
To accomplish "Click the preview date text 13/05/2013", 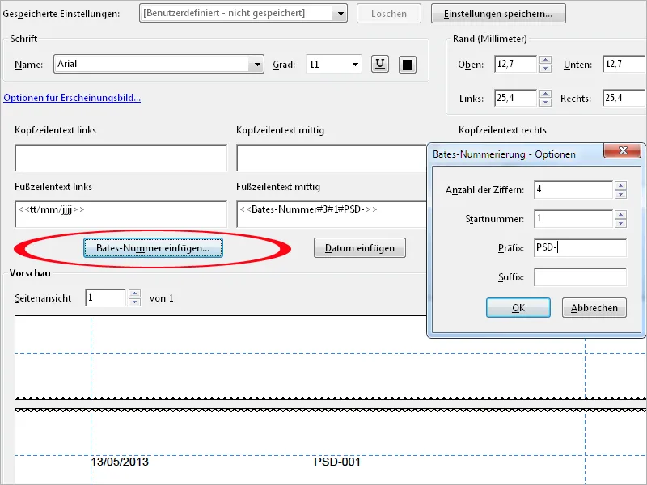I will pyautogui.click(x=120, y=462).
